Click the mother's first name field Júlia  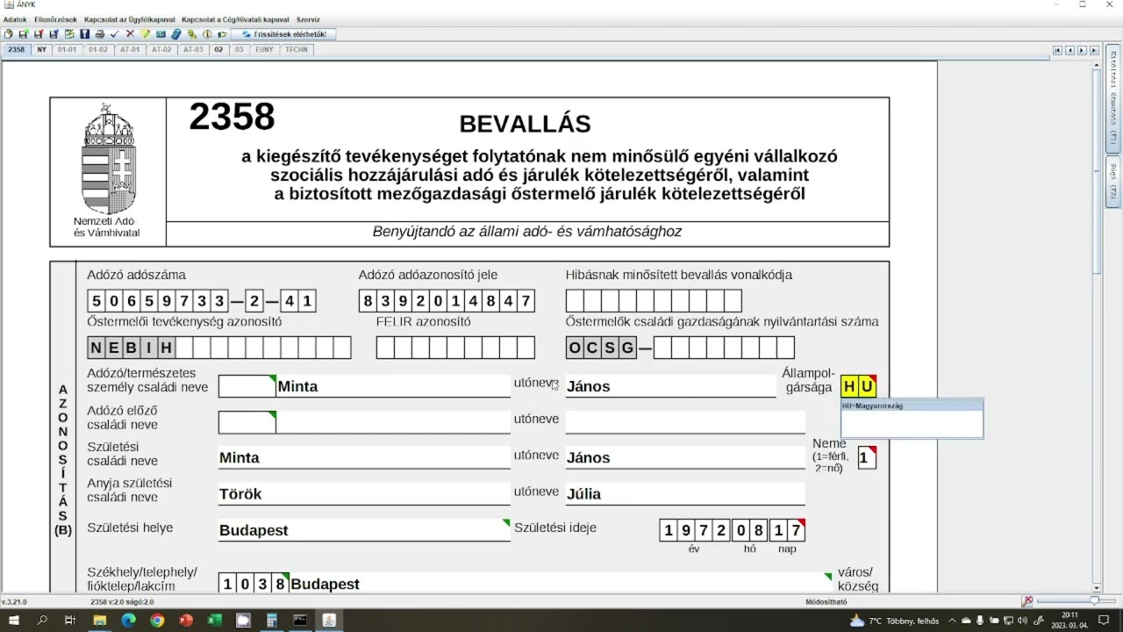(x=685, y=494)
